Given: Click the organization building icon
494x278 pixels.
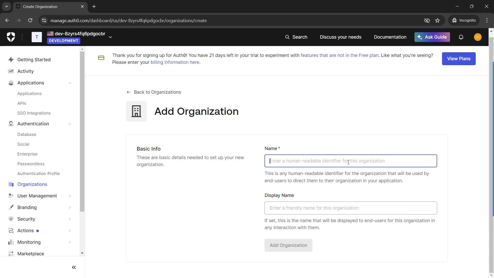Looking at the screenshot, I should pos(136,111).
